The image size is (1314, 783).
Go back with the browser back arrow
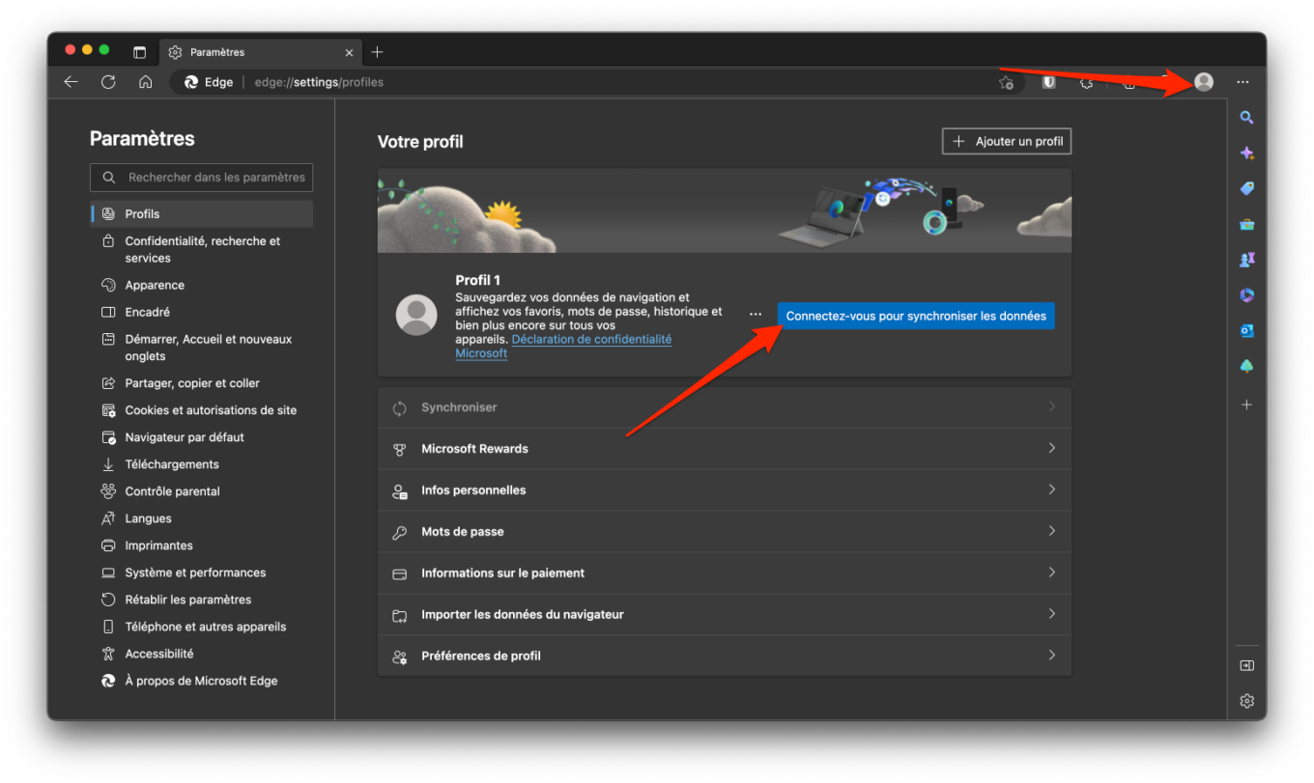71,82
